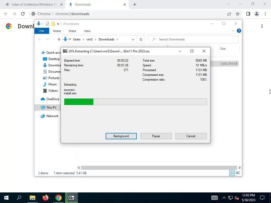Open Quick access in navigation pane

[x=51, y=53]
